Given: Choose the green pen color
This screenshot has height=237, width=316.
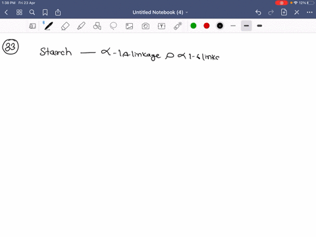Looking at the screenshot, I should point(194,26).
